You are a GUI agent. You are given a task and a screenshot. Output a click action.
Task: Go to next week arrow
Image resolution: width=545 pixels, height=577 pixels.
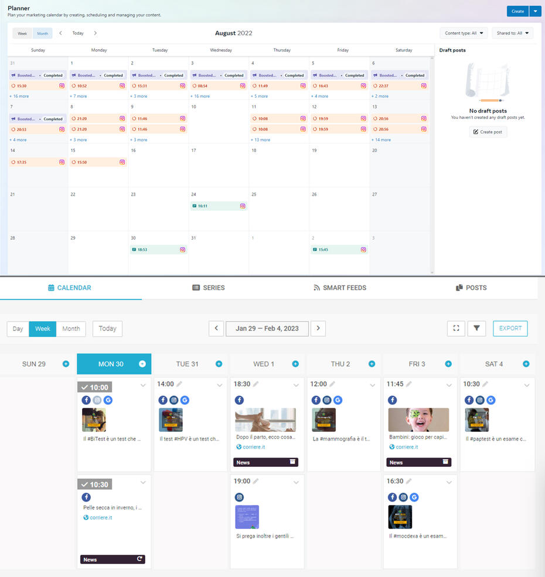318,329
